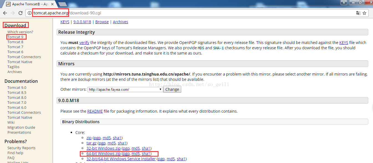Download the 64-bit Windows zip

coord(103,154)
